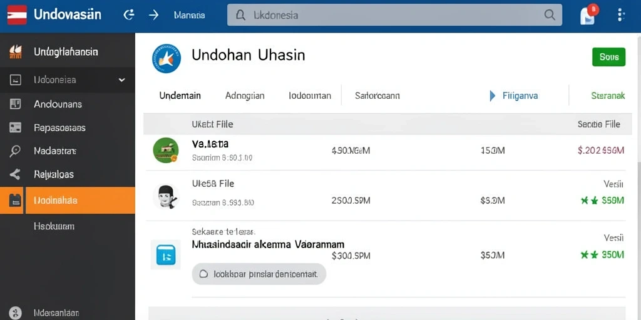Open the highlighted Uodinahaia sidebar item
Image resolution: width=641 pixels, height=320 pixels.
68,201
